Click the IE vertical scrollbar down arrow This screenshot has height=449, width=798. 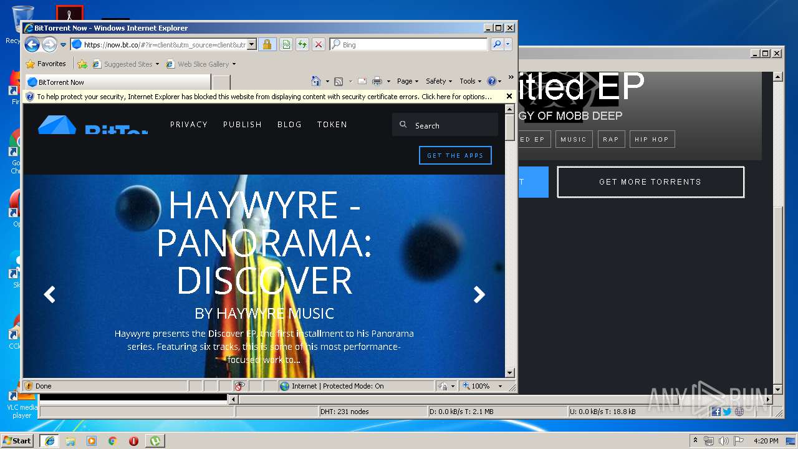pyautogui.click(x=509, y=373)
